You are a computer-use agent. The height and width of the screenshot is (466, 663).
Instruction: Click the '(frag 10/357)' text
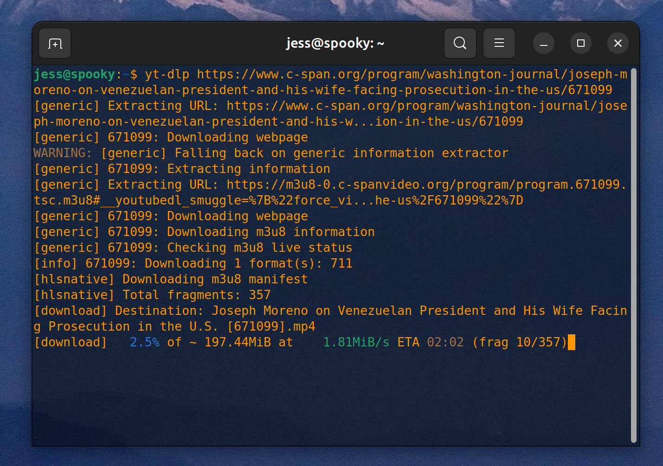pos(520,342)
